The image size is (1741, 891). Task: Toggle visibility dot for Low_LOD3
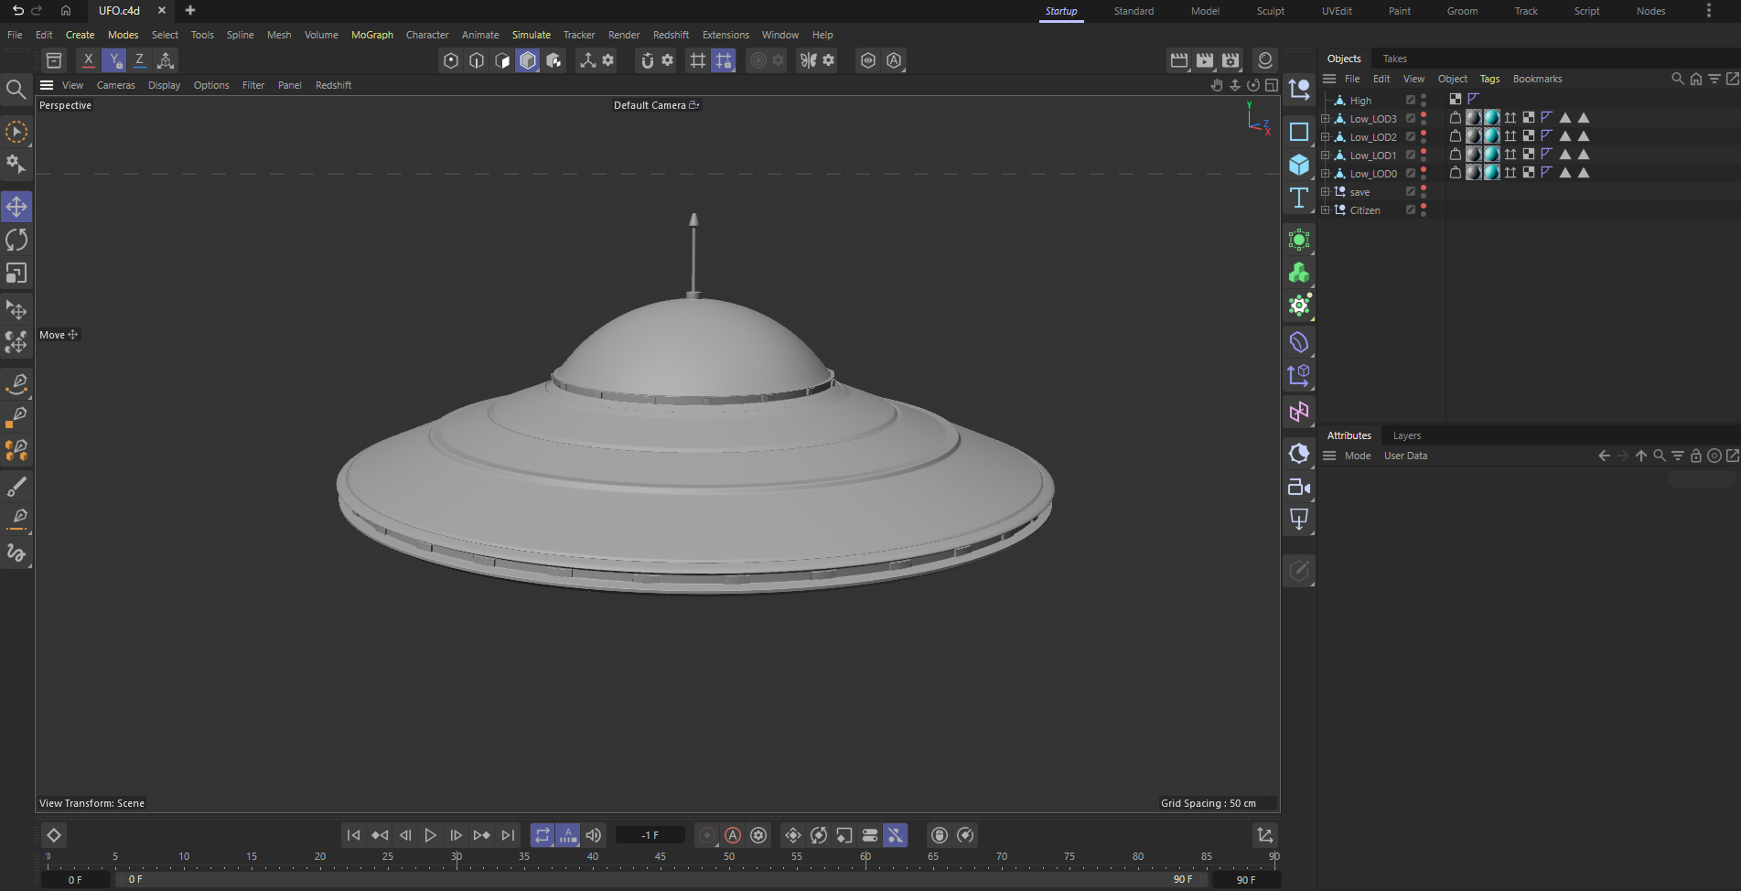coord(1424,115)
